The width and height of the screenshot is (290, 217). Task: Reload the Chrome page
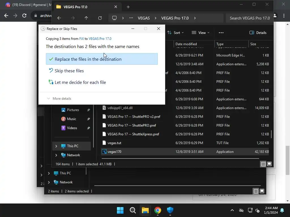click(x=24, y=16)
